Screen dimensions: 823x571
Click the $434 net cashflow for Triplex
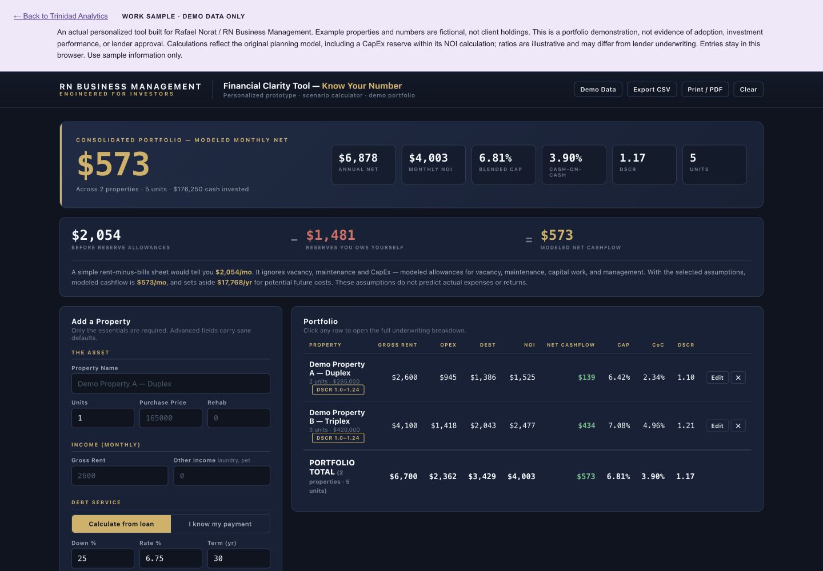(586, 426)
